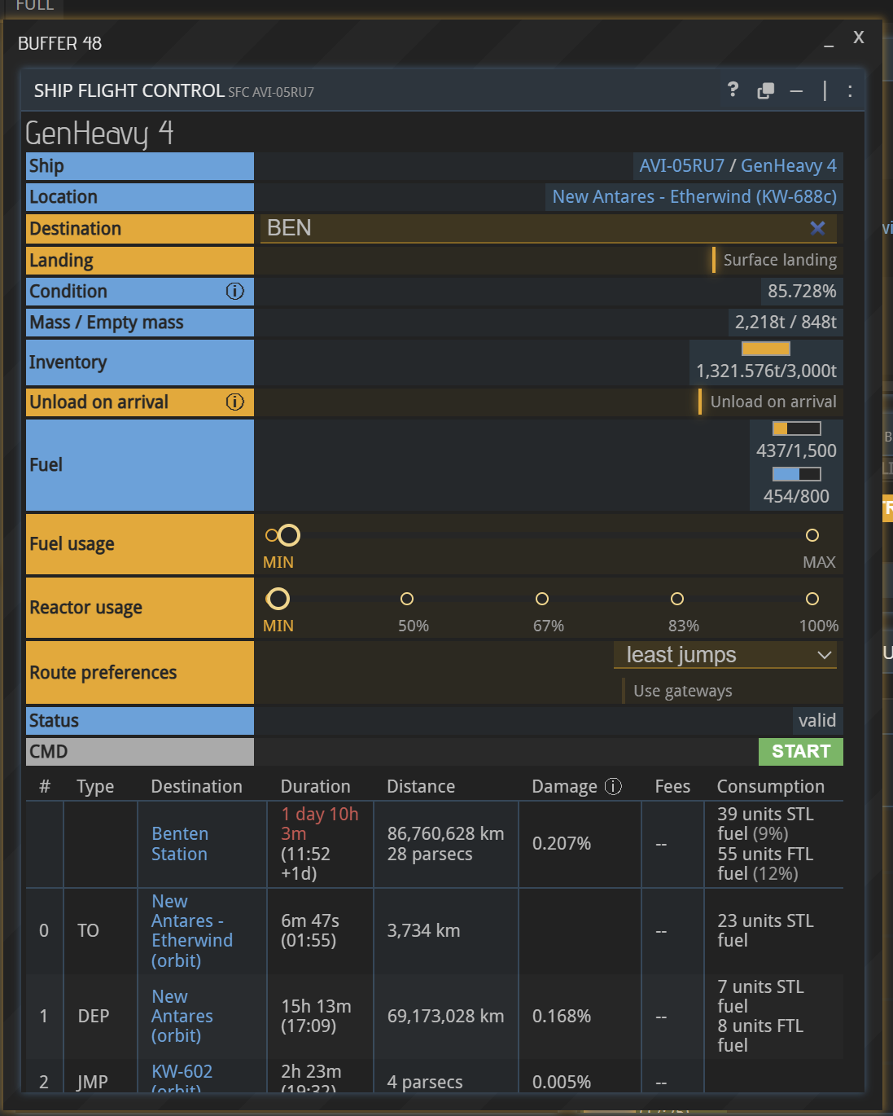This screenshot has width=893, height=1116.
Task: Click the Destination input field
Action: click(529, 228)
